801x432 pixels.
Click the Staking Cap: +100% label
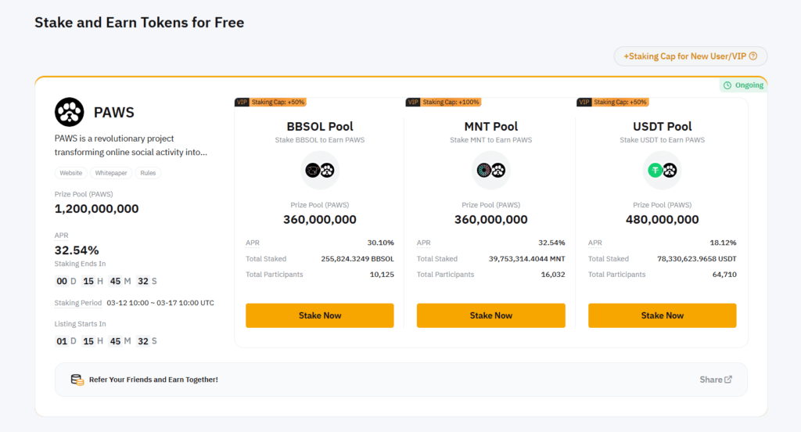coord(451,103)
